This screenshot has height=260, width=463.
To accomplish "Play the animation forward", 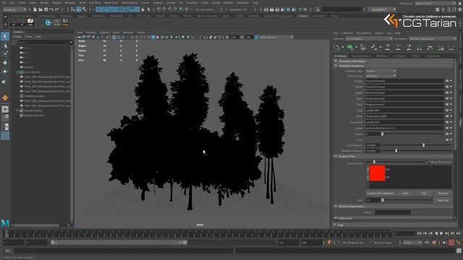I will click(442, 233).
